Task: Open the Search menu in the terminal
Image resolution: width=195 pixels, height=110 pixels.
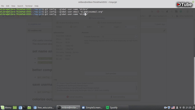Action: point(20,6)
